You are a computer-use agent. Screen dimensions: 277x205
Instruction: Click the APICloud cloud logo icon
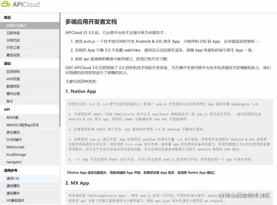pyautogui.click(x=6, y=4)
